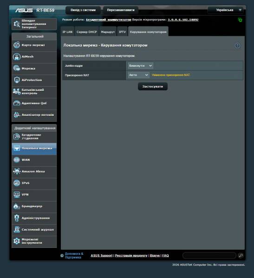Open Quick Internet Setup wizard icon
254x278 pixels.
17,24
